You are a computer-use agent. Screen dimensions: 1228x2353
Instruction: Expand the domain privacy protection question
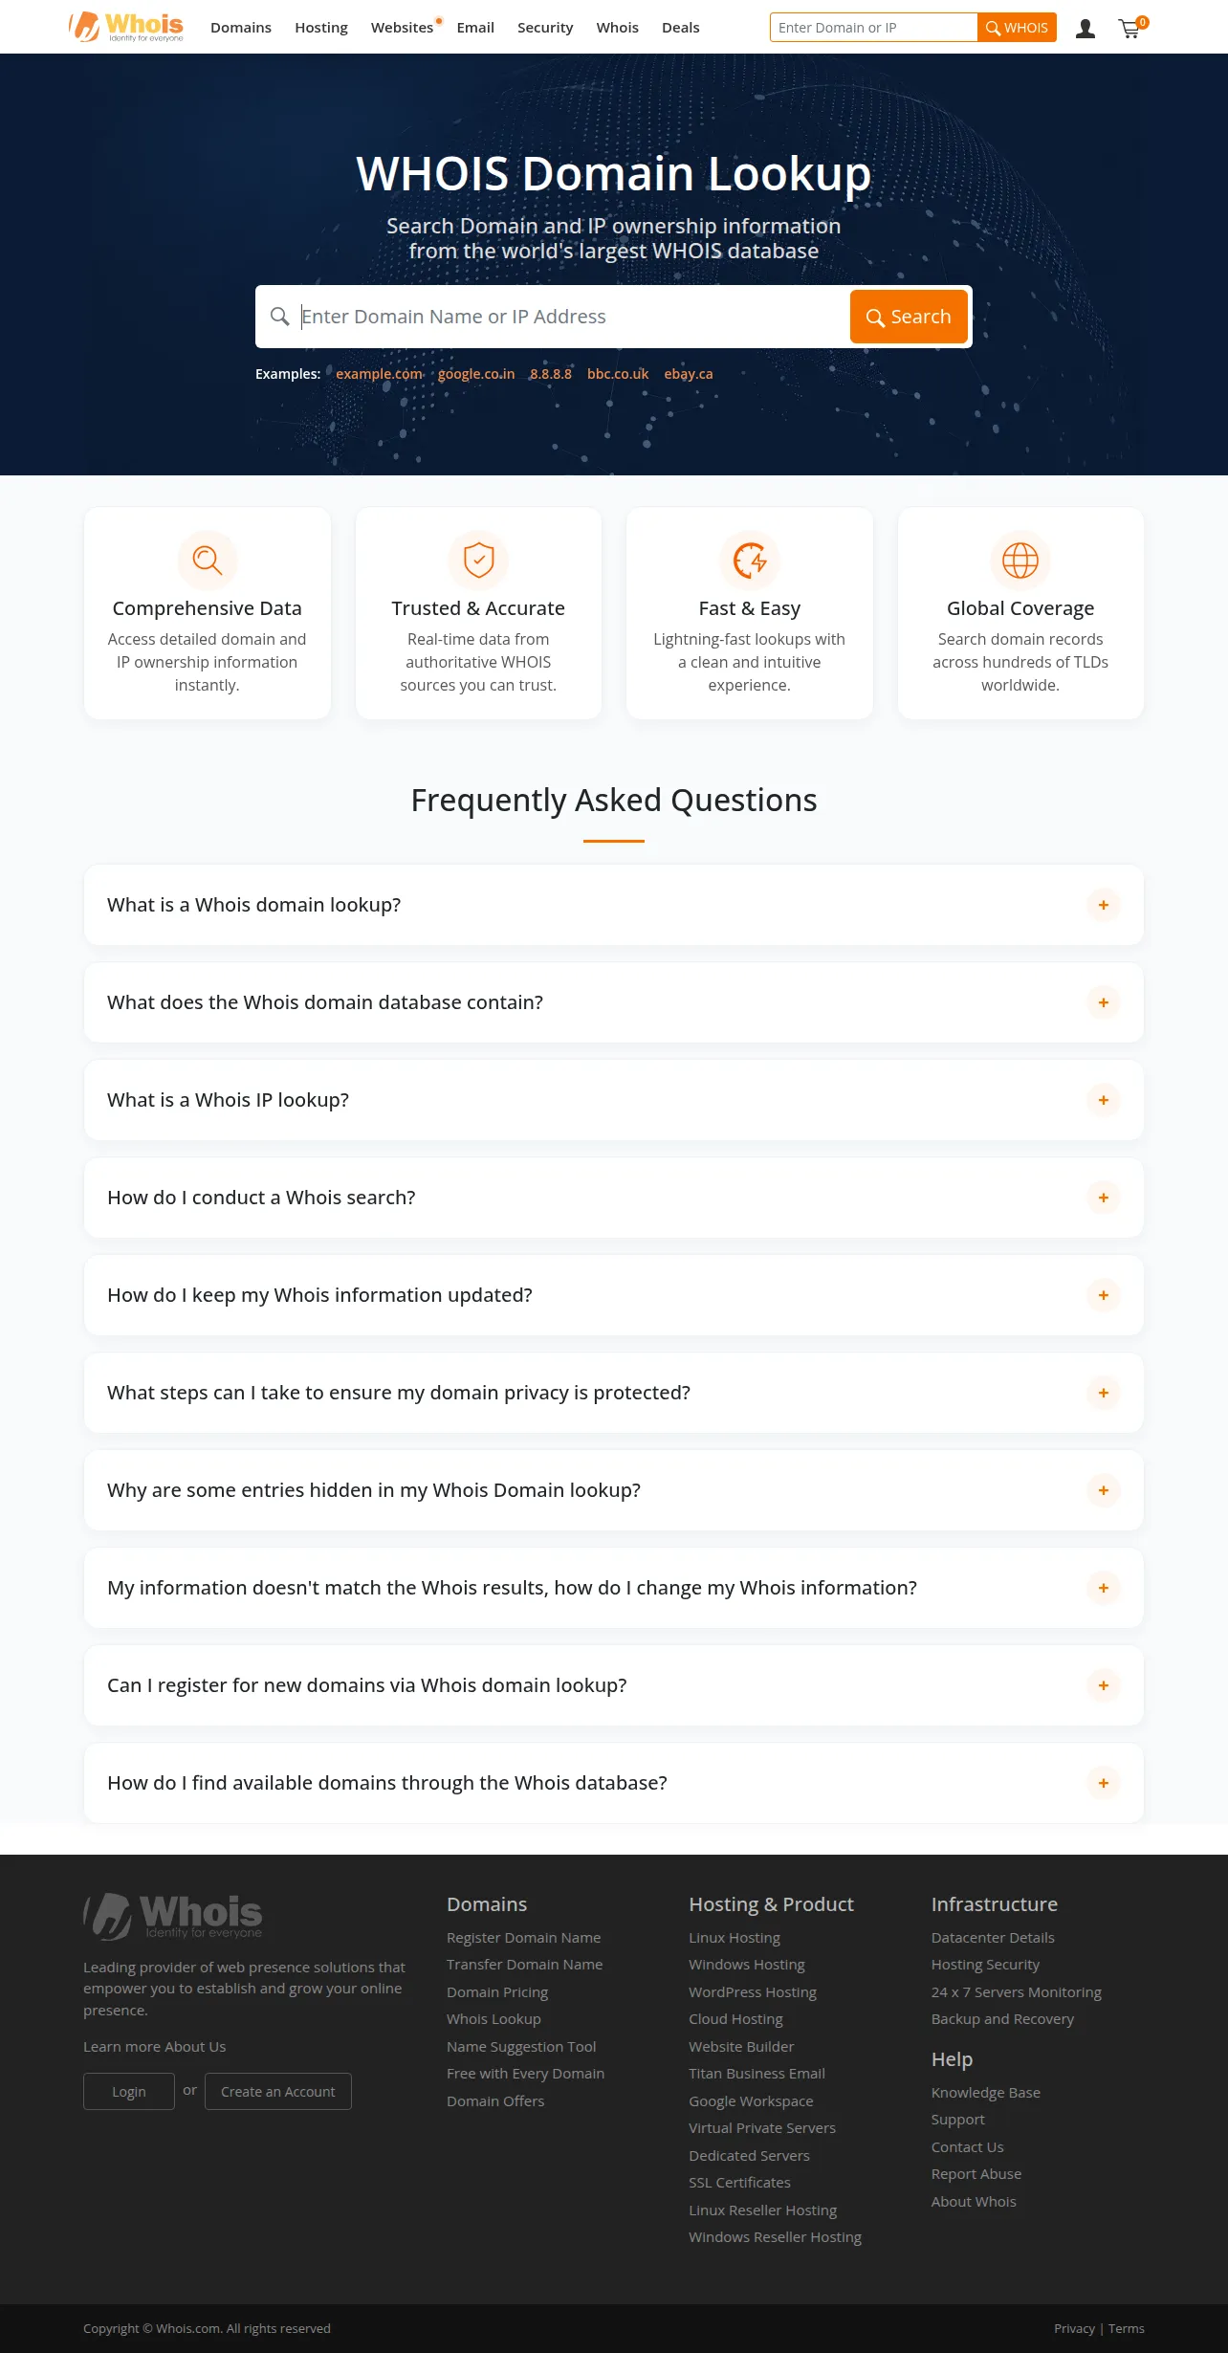(x=614, y=1393)
